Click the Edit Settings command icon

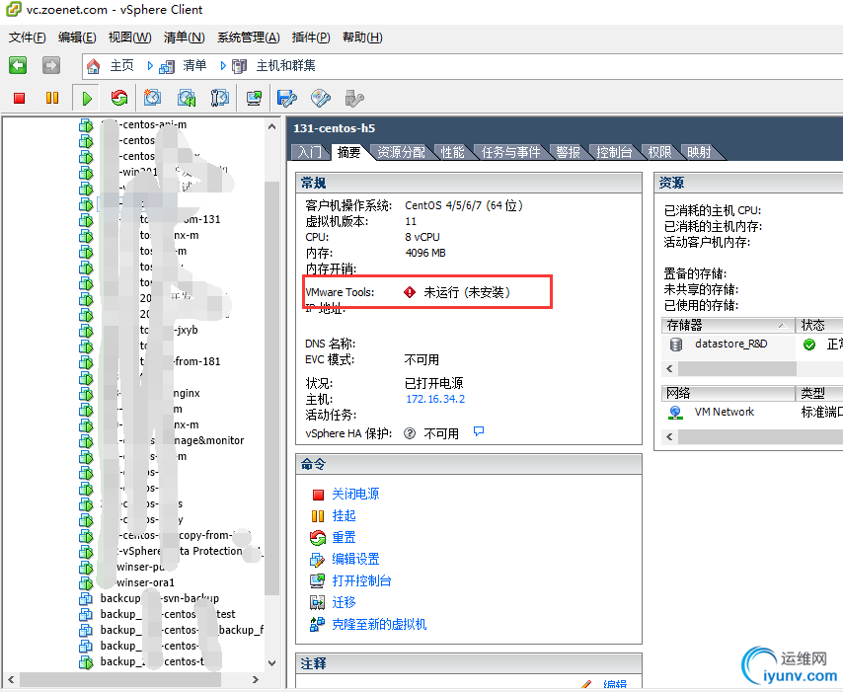tap(317, 560)
